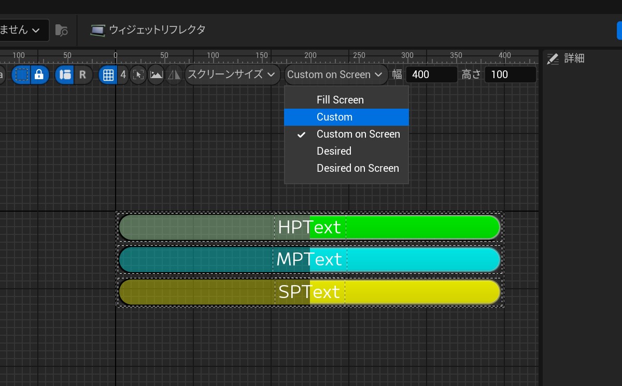Click the 幅 width field showing 400
622x386 pixels.
[x=431, y=75]
